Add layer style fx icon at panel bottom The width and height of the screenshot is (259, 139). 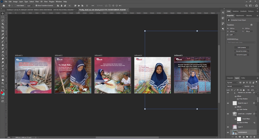pos(236,137)
